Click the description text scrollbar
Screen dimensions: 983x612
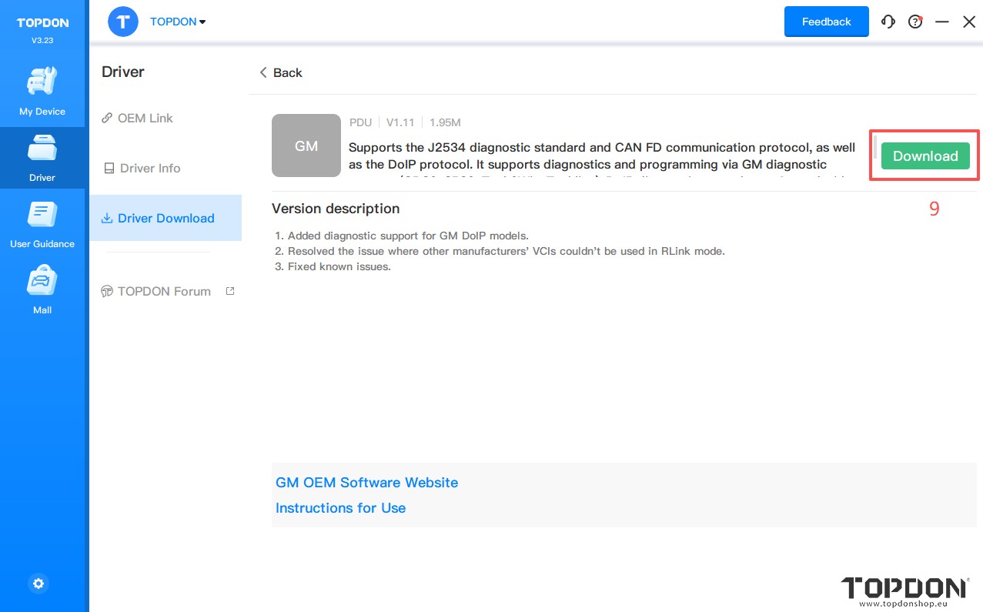tap(874, 146)
